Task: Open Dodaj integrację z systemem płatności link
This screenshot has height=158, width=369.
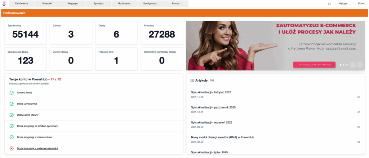Action: (37, 148)
